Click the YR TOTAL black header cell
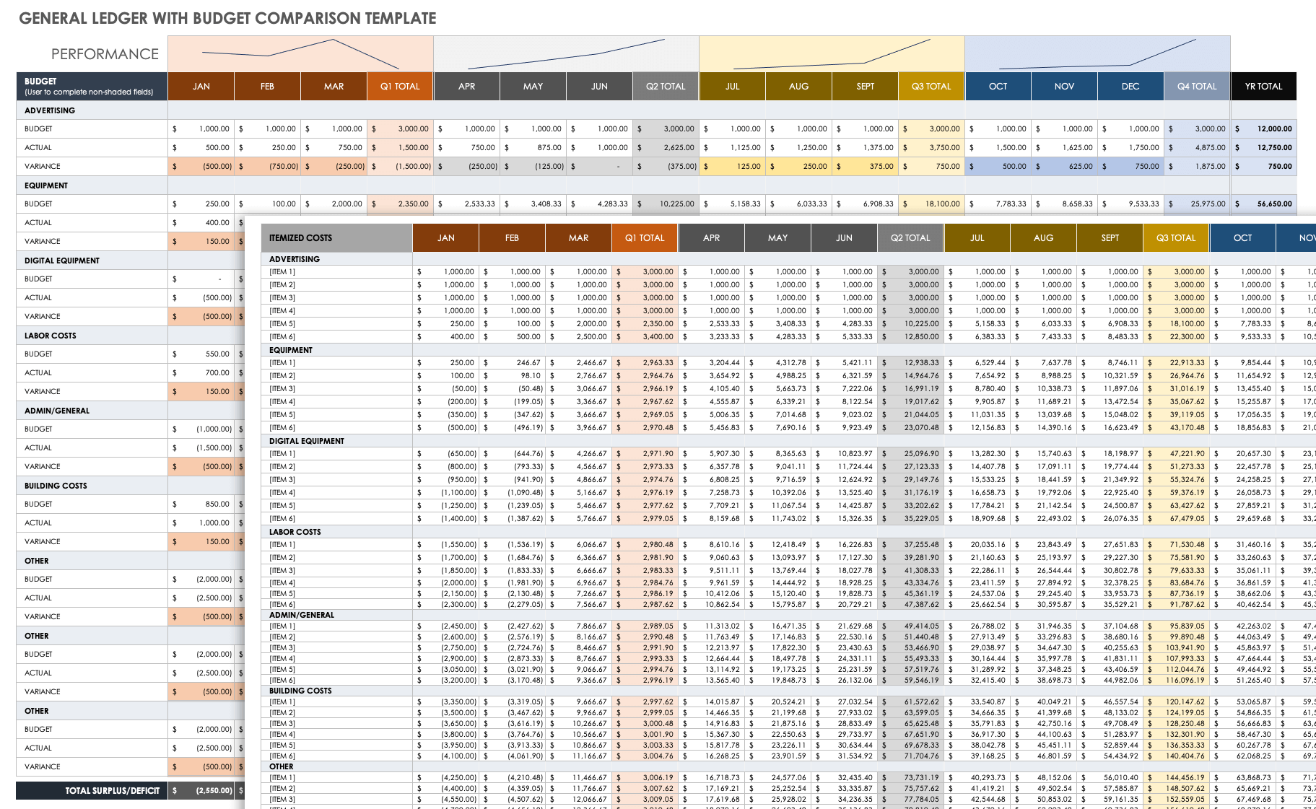This screenshot has height=809, width=1316. [x=1263, y=86]
